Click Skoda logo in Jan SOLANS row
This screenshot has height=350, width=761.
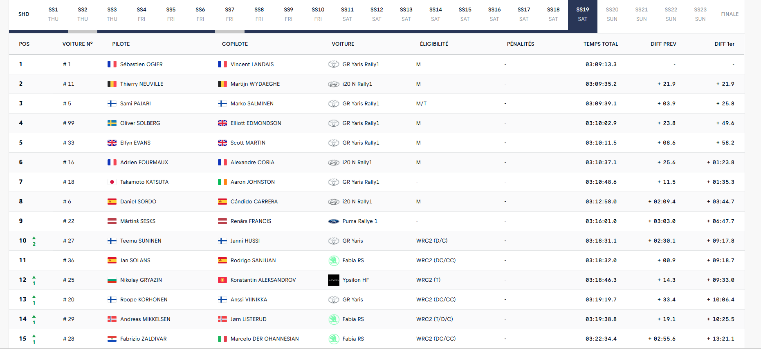coord(334,260)
